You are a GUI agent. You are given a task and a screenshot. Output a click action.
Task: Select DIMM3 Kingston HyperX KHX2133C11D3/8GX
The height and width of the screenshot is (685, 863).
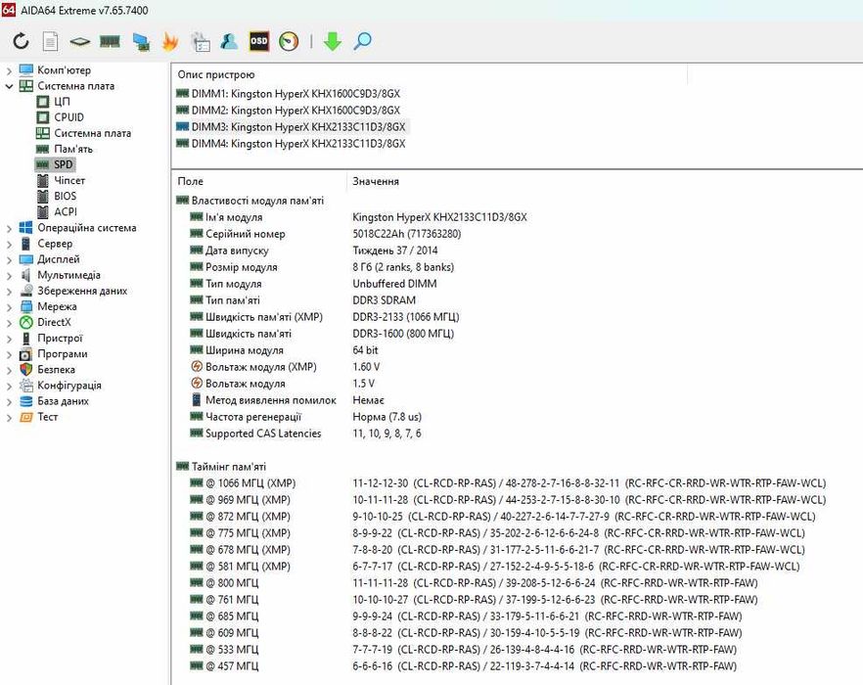(x=298, y=127)
